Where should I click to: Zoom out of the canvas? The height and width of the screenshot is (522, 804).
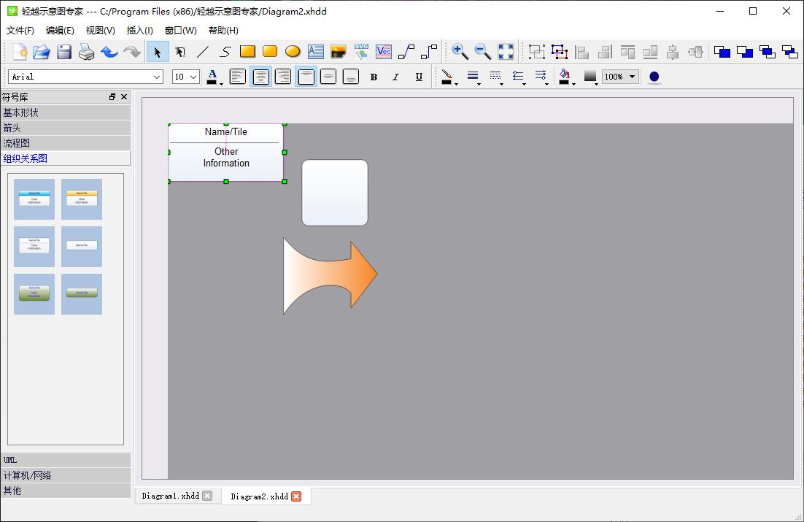click(482, 52)
